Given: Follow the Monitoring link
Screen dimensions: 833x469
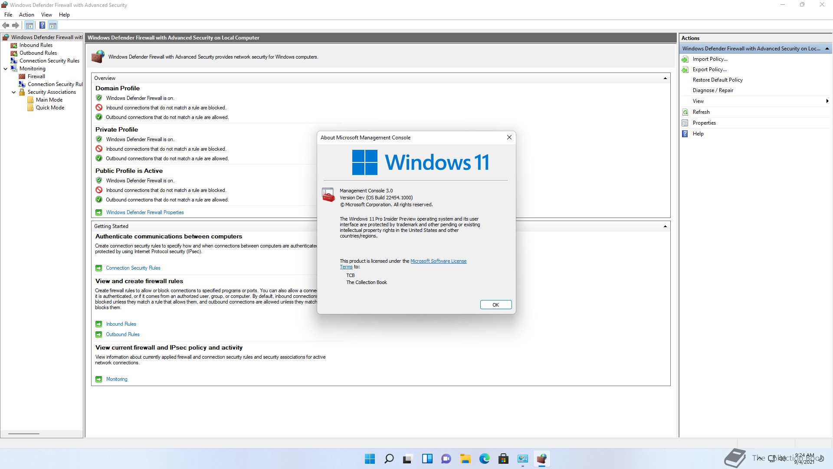Looking at the screenshot, I should coord(117,379).
